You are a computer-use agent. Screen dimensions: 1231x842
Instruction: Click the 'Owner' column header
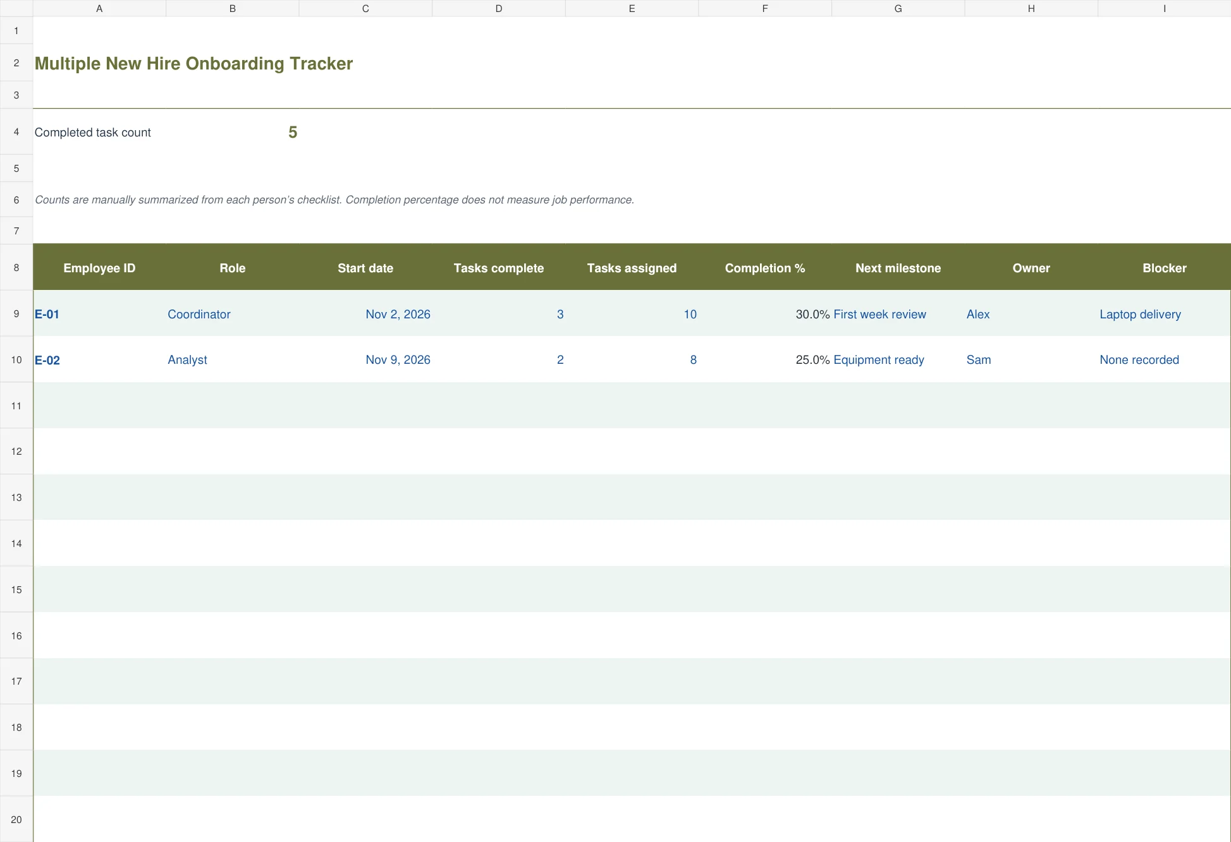[1031, 267]
